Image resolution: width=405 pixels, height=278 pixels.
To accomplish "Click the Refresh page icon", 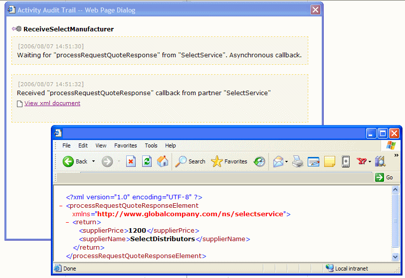I will pos(147,162).
